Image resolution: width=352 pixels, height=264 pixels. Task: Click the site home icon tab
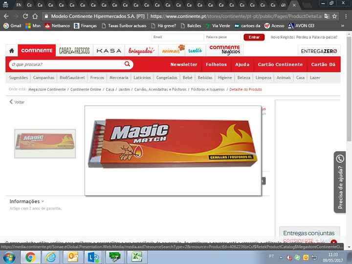point(12,51)
